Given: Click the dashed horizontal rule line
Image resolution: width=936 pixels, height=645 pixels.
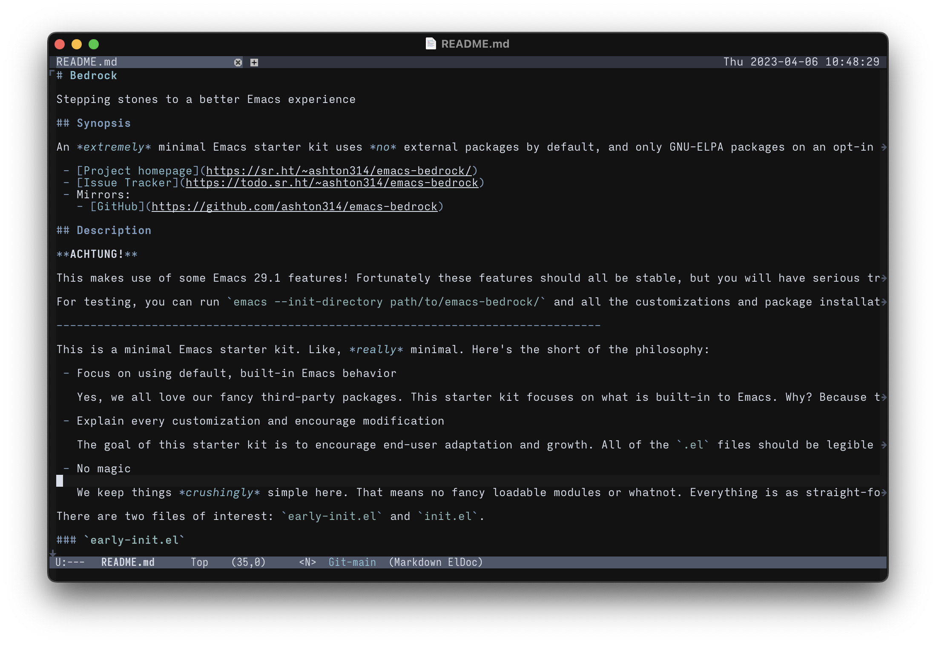Looking at the screenshot, I should pos(329,326).
